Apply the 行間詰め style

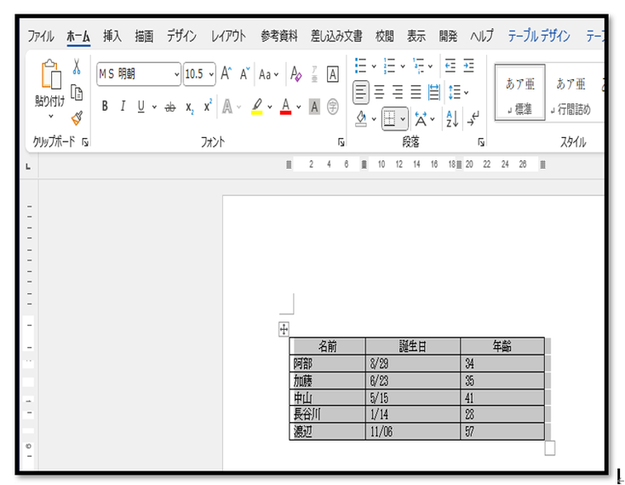tap(571, 93)
